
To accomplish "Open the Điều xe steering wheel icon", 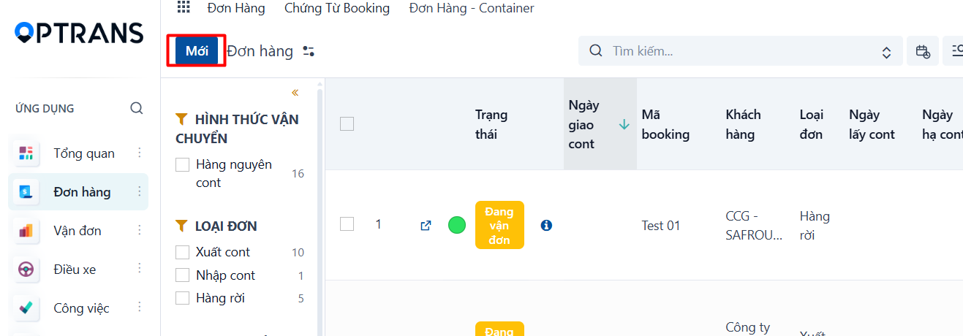I will coord(26,270).
